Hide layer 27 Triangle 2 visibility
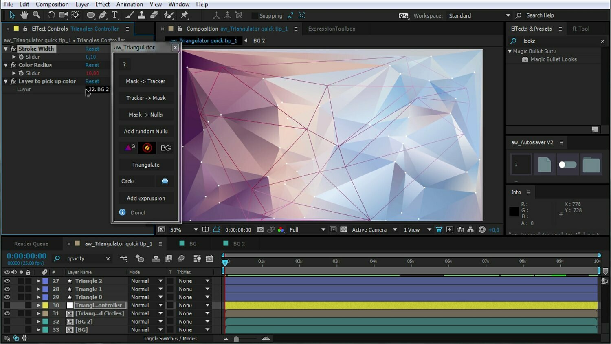This screenshot has height=344, width=611. (7, 281)
